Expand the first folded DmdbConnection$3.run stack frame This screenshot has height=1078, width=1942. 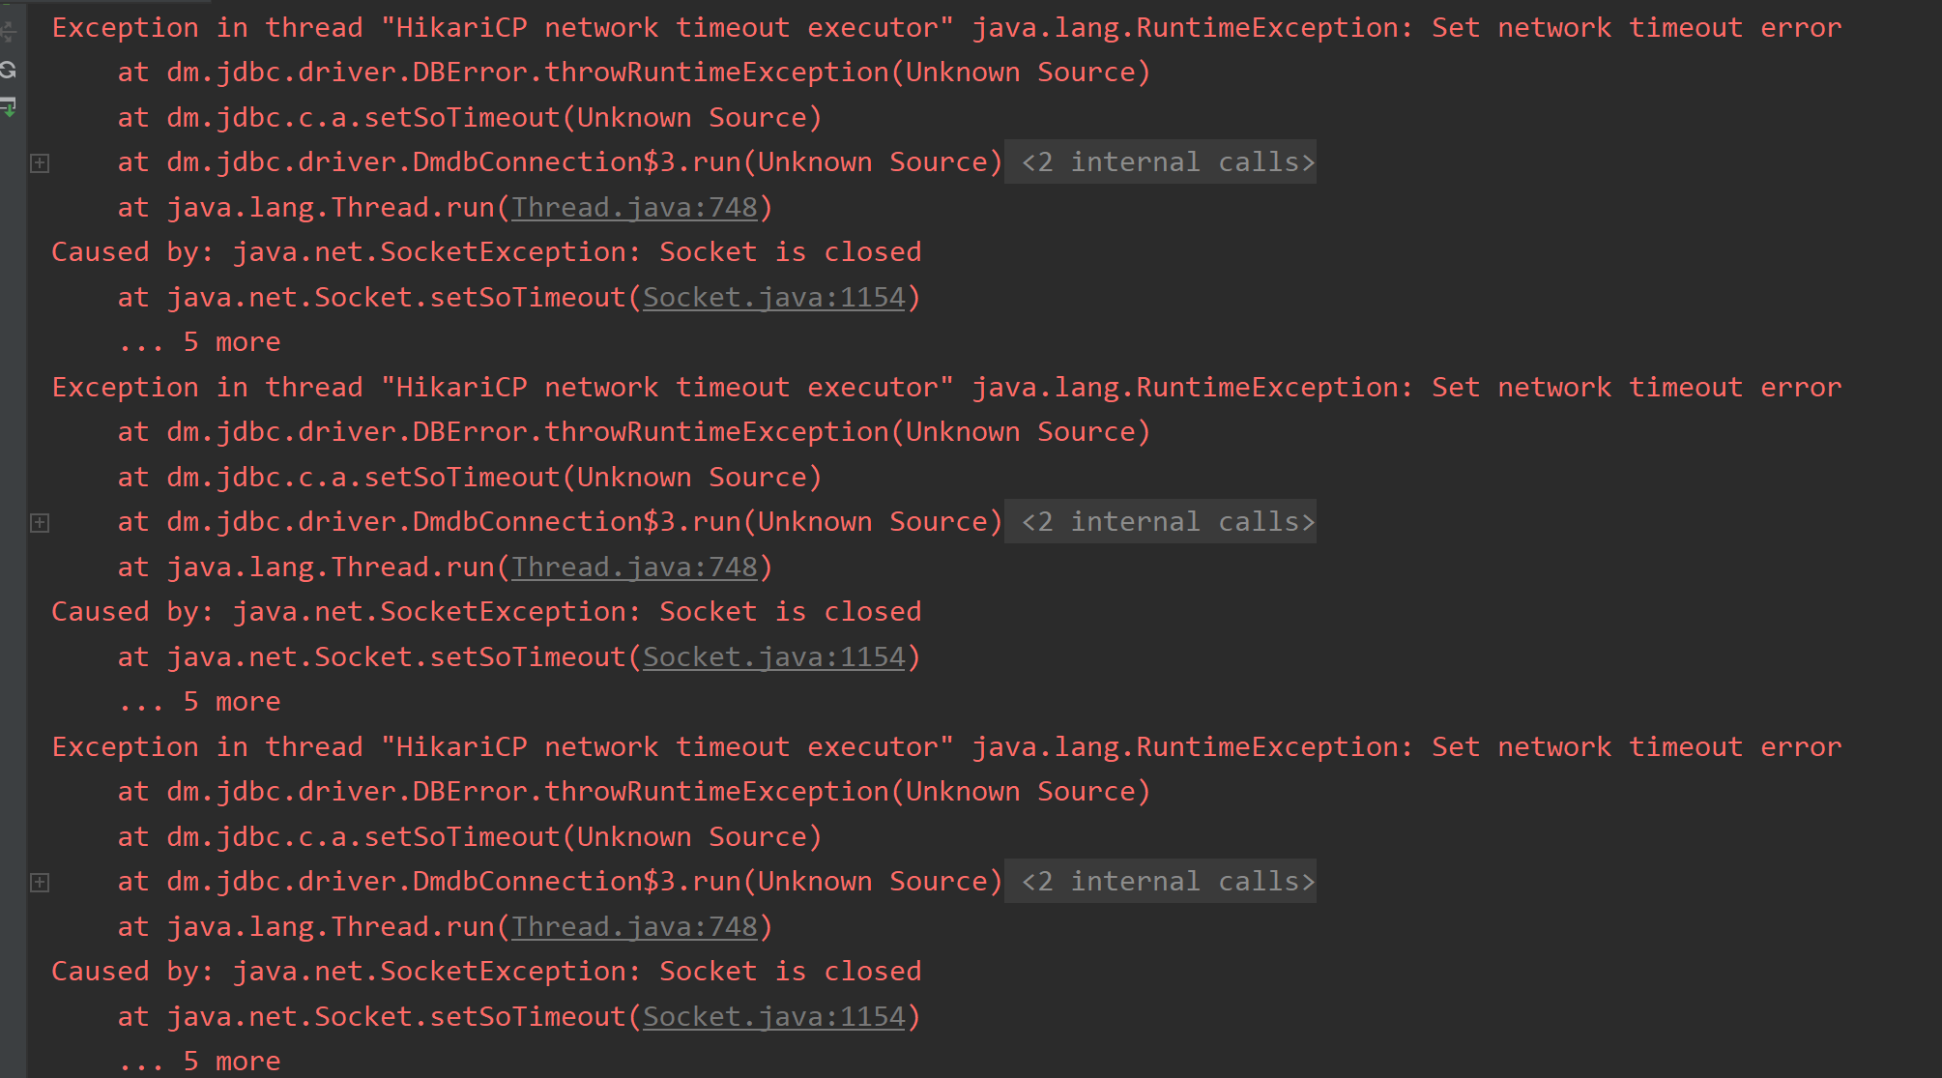pyautogui.click(x=40, y=163)
